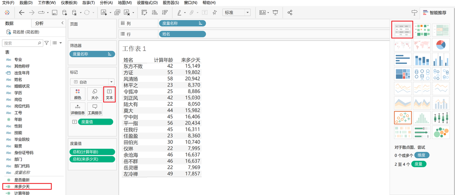Viewport: 455px width, 195px height.
Task: Collapse the data pane with the chevron
Action: [x=62, y=23]
